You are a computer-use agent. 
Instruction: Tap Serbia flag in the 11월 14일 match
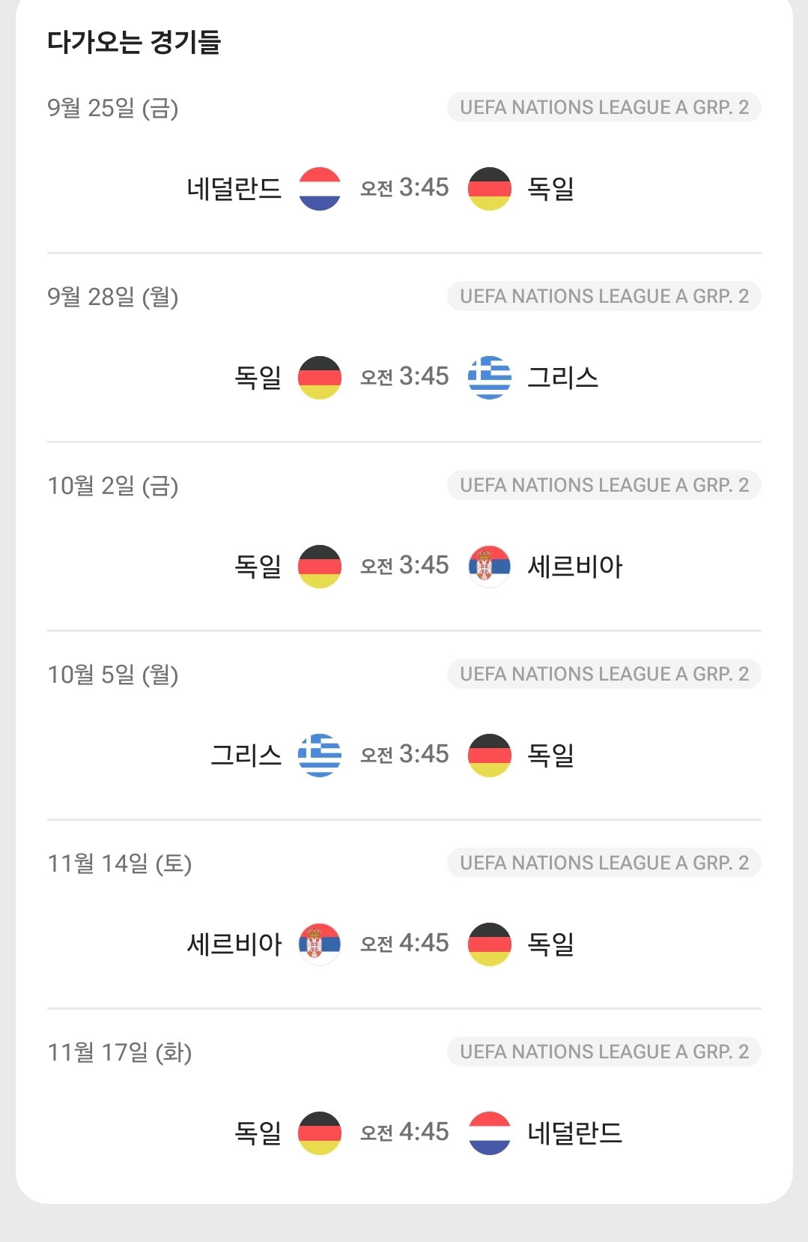click(x=320, y=944)
